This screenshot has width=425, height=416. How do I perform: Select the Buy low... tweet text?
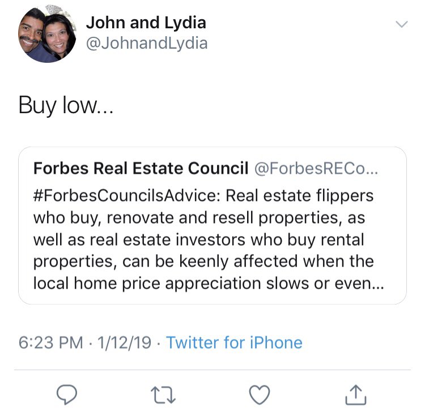tap(66, 105)
